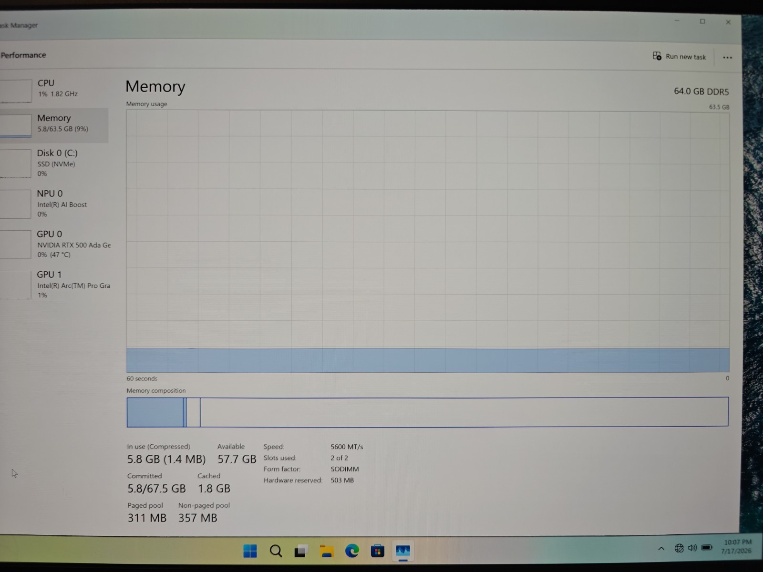Open the volume speaker tray icon
Viewport: 763px width, 572px height.
(692, 548)
